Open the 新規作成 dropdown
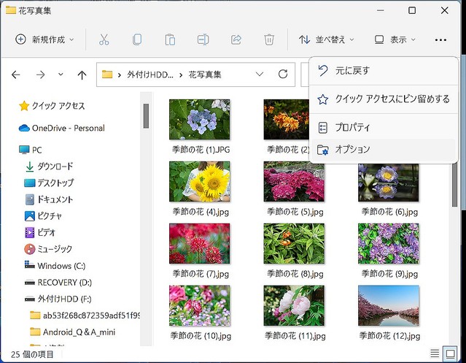 click(45, 39)
